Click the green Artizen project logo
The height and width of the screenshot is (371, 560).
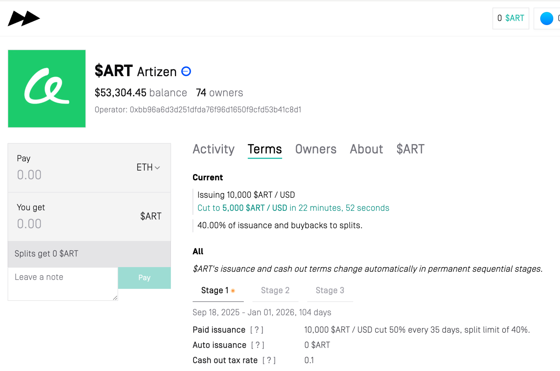[47, 88]
